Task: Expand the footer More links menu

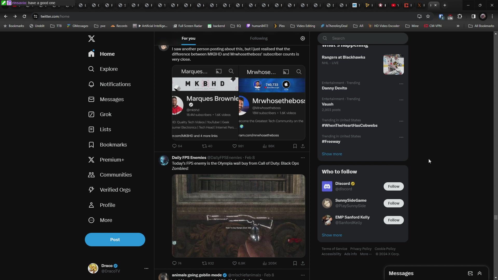Action: click(x=366, y=254)
